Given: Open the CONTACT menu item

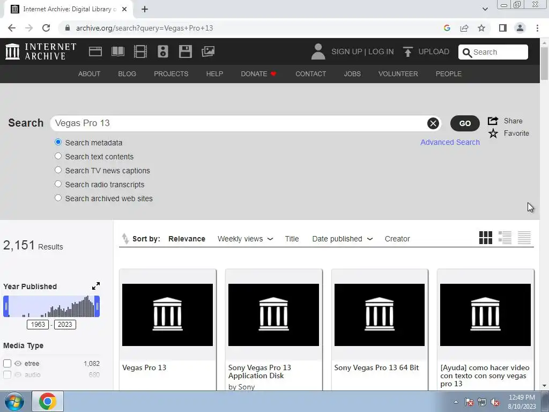Looking at the screenshot, I should tap(310, 74).
